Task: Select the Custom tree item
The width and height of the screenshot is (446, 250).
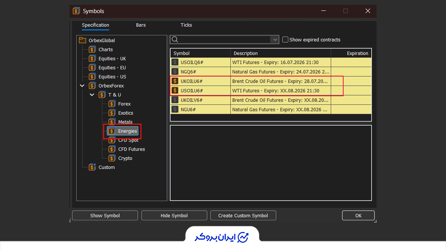Action: (x=107, y=167)
